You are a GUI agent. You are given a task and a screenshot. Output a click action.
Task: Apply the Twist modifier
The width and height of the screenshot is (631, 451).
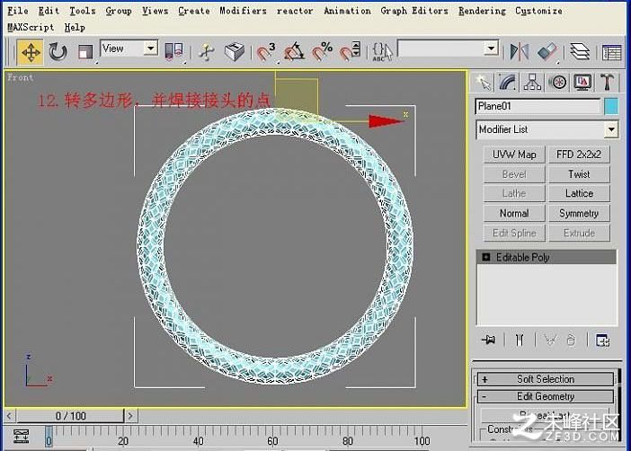(x=579, y=174)
